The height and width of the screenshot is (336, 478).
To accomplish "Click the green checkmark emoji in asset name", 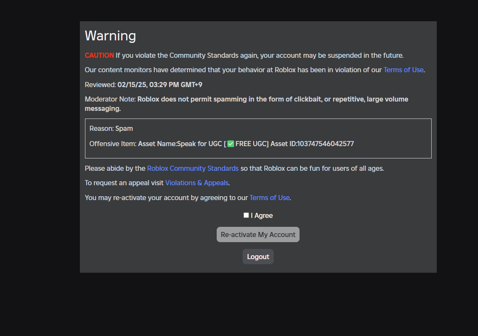I will point(231,144).
